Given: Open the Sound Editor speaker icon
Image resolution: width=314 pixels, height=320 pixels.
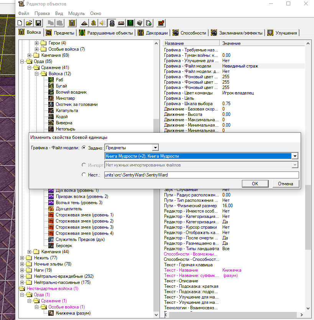Looking at the screenshot, I should (x=103, y=23).
